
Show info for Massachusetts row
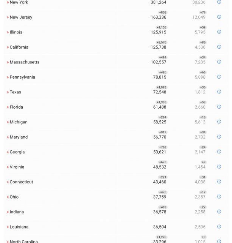point(219,62)
